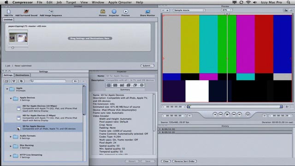
Task: Click the Set Out Point button in Preview
Action: coord(265,116)
